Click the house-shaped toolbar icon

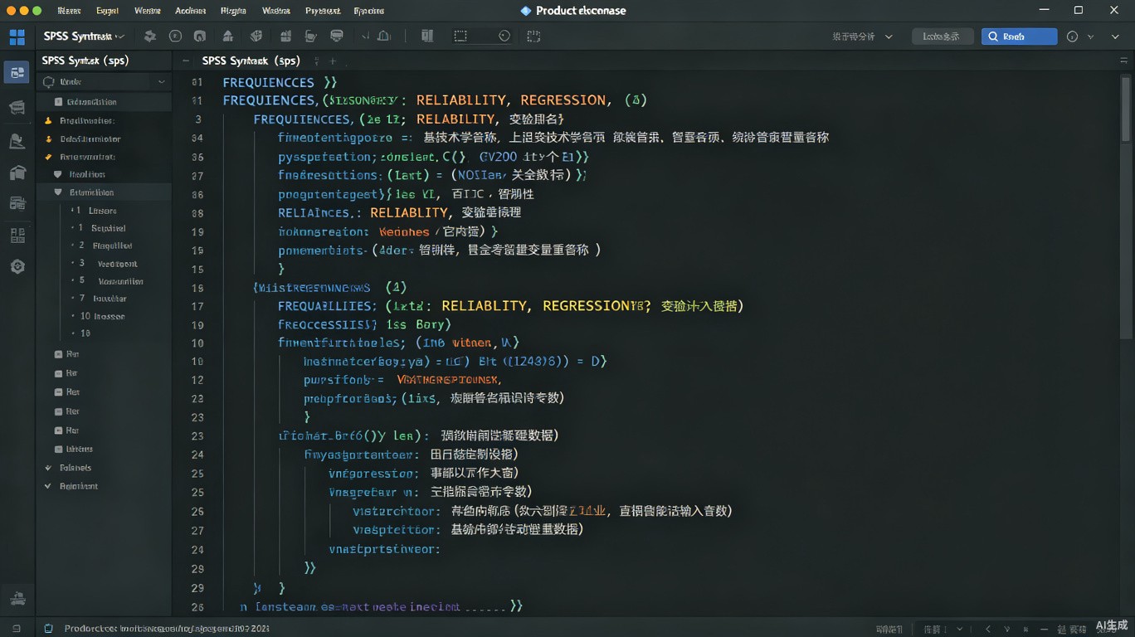click(227, 36)
